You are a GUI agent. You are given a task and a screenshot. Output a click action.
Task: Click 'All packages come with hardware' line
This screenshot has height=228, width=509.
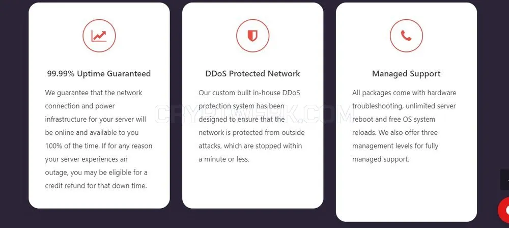click(x=404, y=93)
